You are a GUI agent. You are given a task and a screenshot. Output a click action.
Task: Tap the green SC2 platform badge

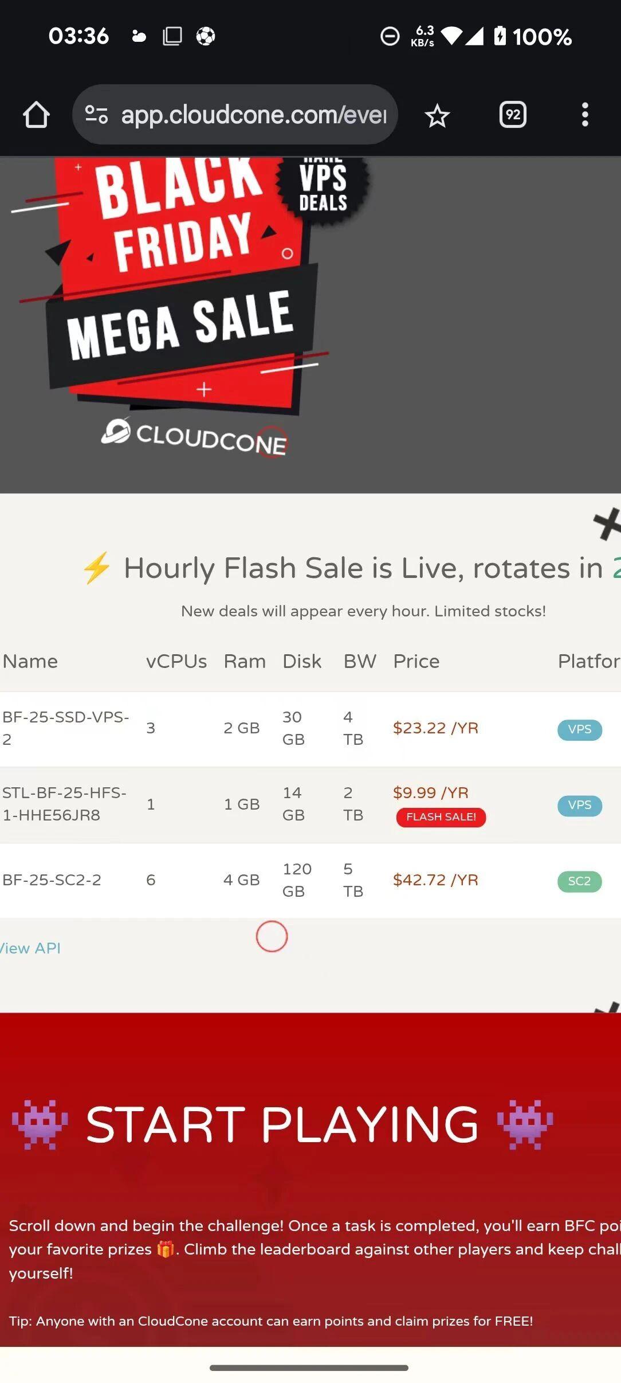pos(579,881)
